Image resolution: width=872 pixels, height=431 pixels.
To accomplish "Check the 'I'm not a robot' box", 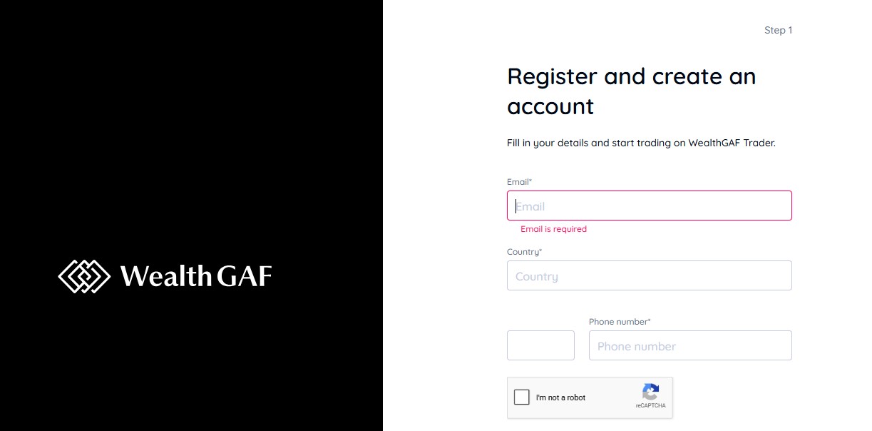I will coord(521,397).
